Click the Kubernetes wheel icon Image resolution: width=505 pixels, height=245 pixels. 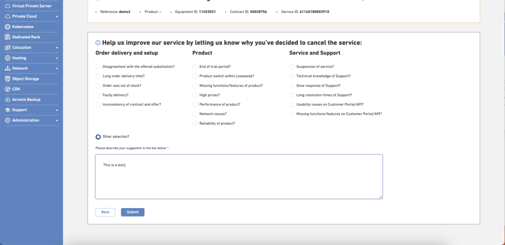tap(7, 27)
